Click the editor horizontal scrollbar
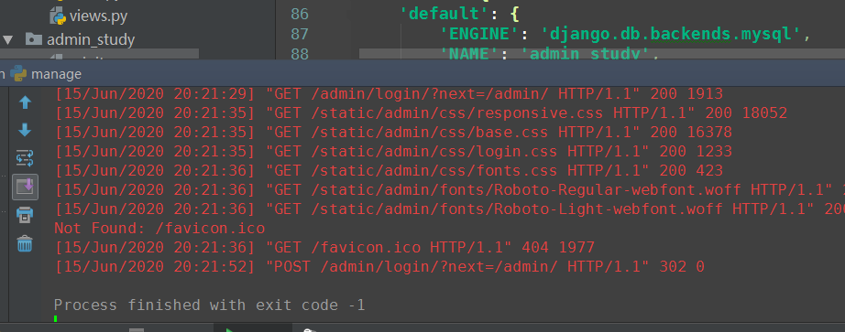The width and height of the screenshot is (845, 332). [x=602, y=54]
